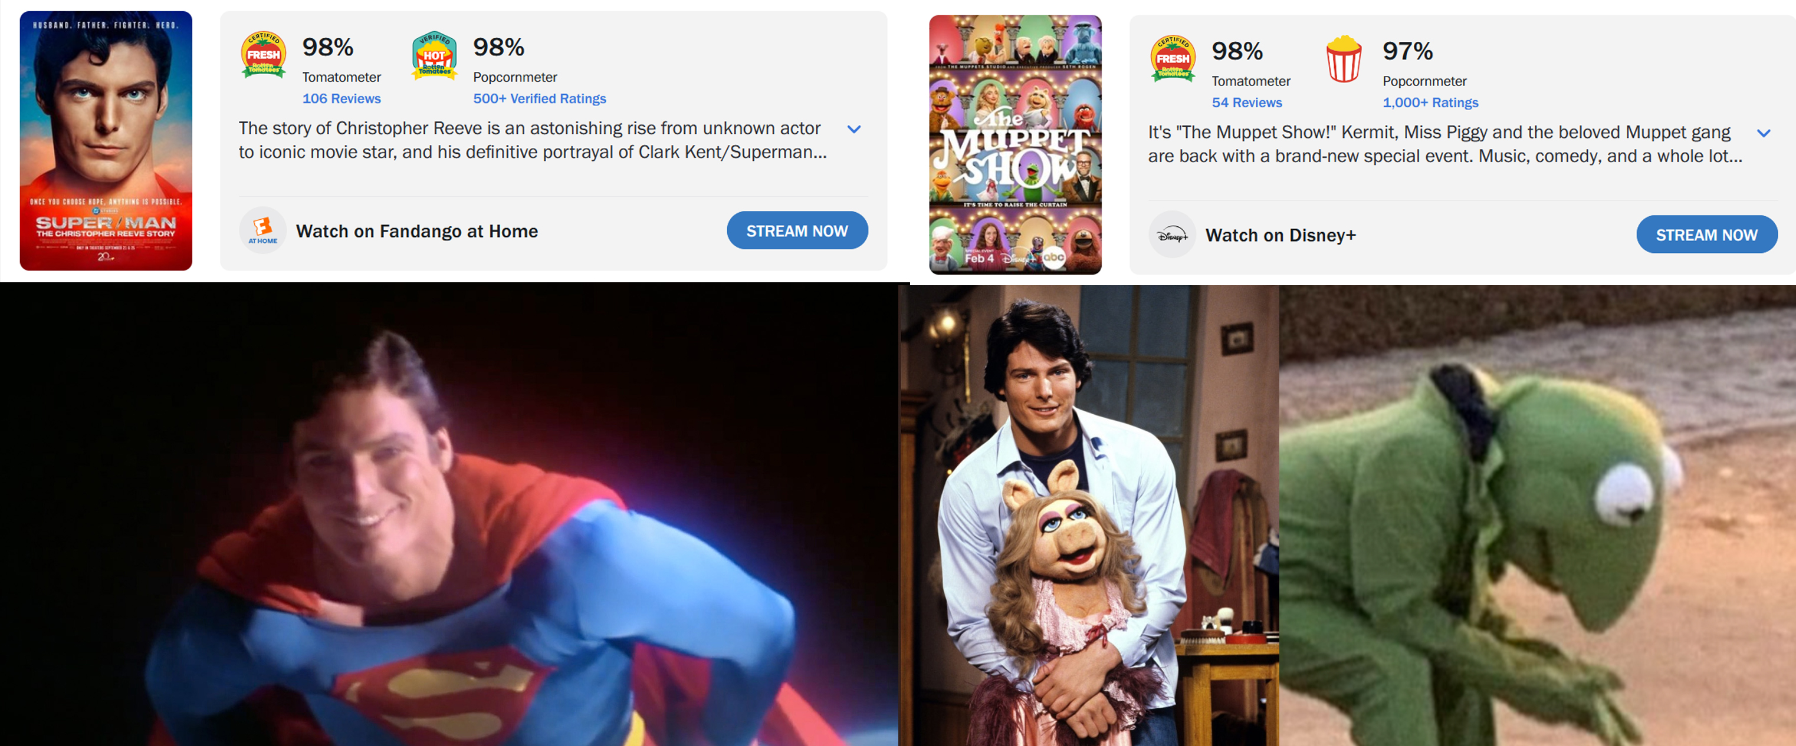
Task: Click the sad Kermit image
Action: 1537,516
